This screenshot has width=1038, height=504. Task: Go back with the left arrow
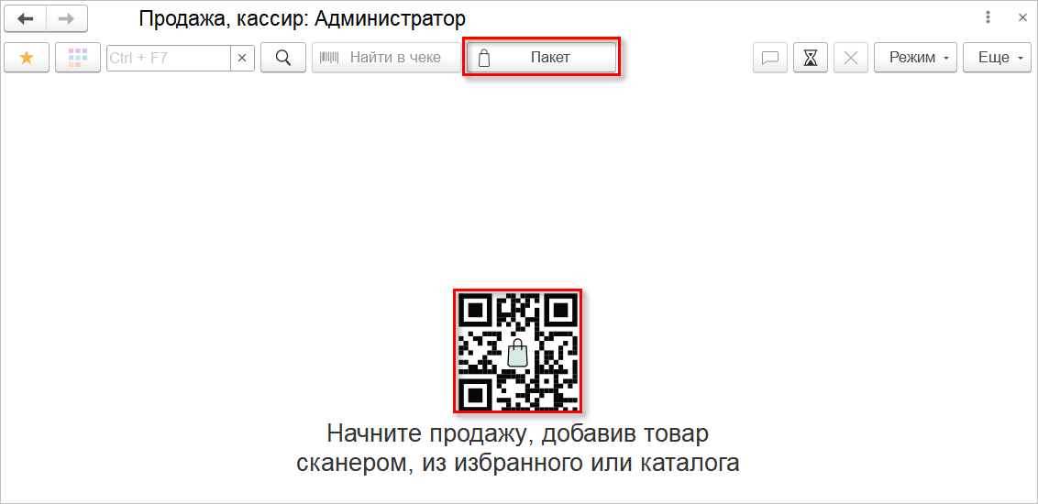pyautogui.click(x=25, y=18)
